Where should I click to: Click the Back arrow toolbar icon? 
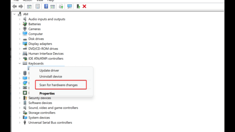pos(15,7)
